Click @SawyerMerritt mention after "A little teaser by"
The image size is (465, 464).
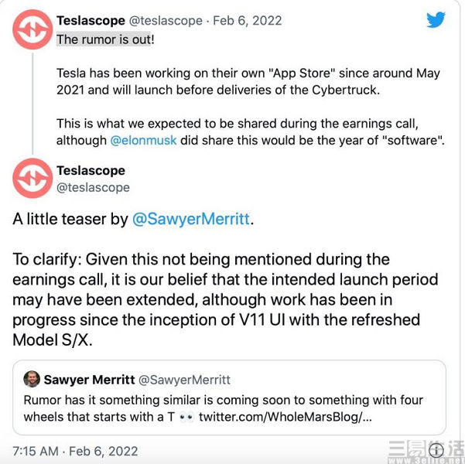tap(192, 219)
